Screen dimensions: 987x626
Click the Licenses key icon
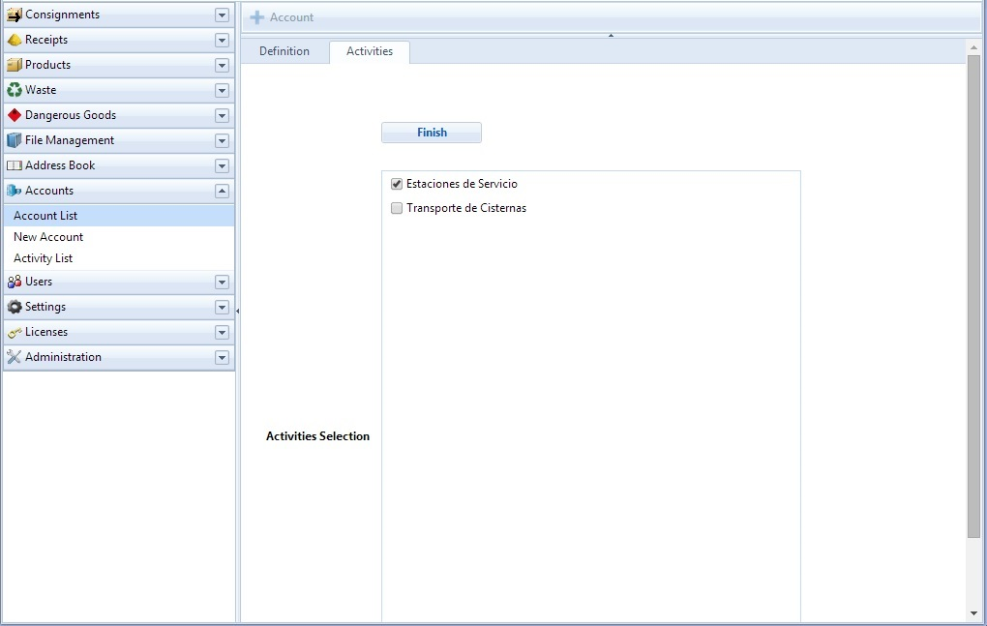[x=14, y=332]
